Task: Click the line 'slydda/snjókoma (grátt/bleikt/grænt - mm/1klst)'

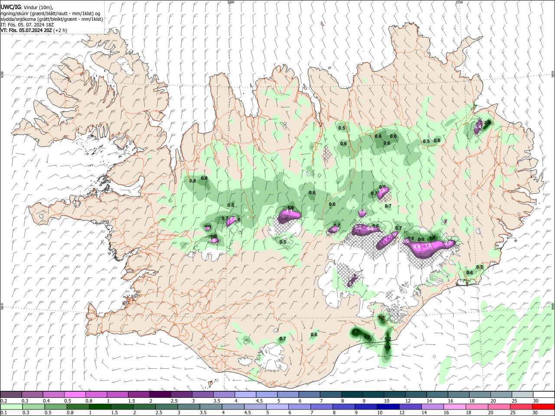Action: (52, 19)
